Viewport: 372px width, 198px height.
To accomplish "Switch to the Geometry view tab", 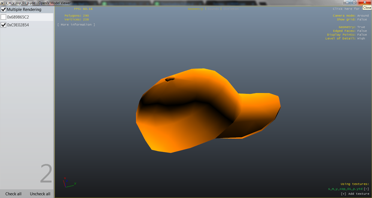I will (x=195, y=9).
